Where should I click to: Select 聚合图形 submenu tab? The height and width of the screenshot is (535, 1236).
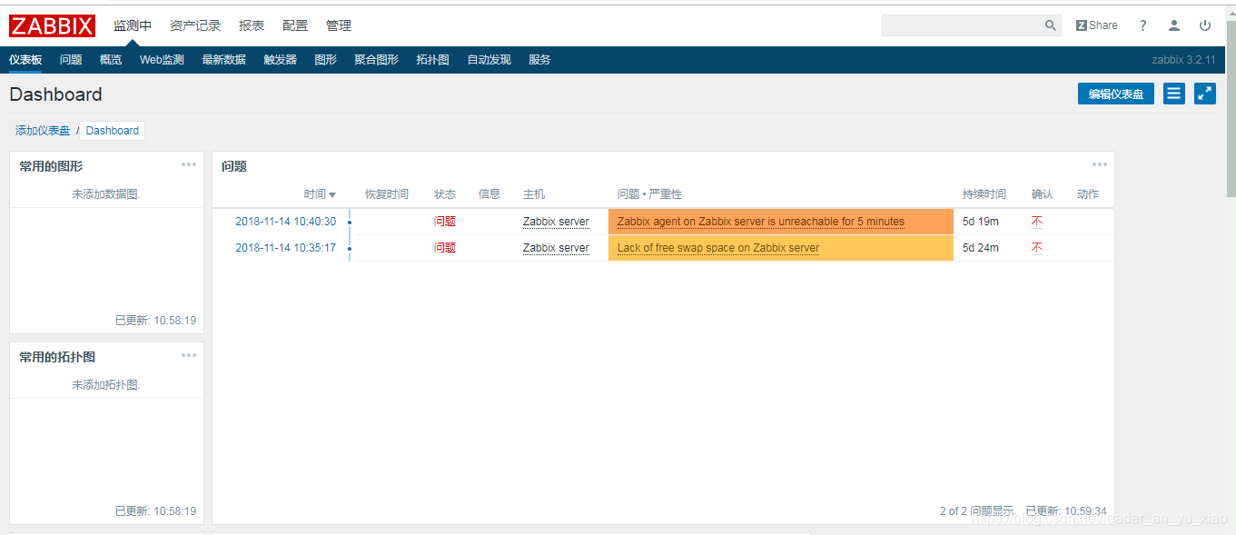click(376, 60)
